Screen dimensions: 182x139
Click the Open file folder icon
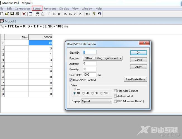(7, 14)
